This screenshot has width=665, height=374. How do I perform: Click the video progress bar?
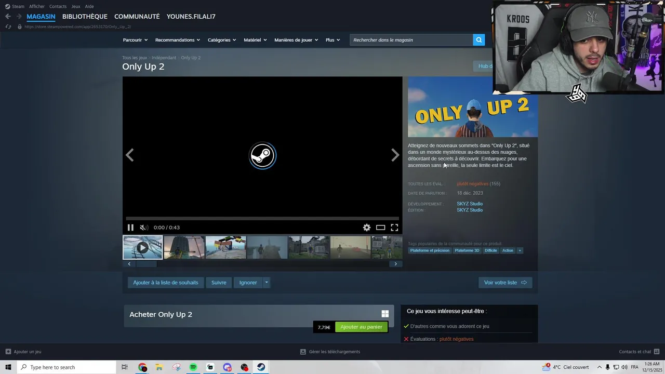[262, 219]
